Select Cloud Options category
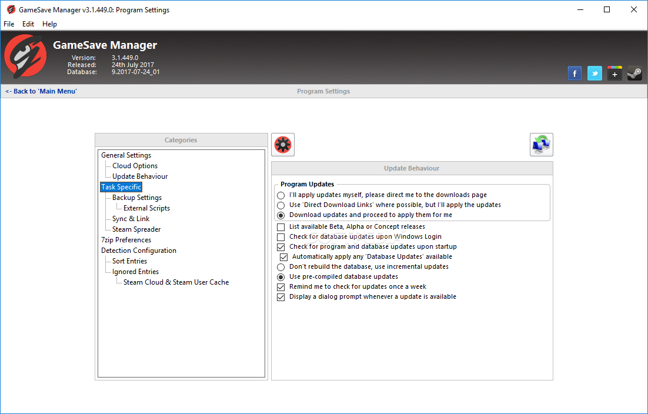Viewport: 648px width, 414px height. (135, 166)
